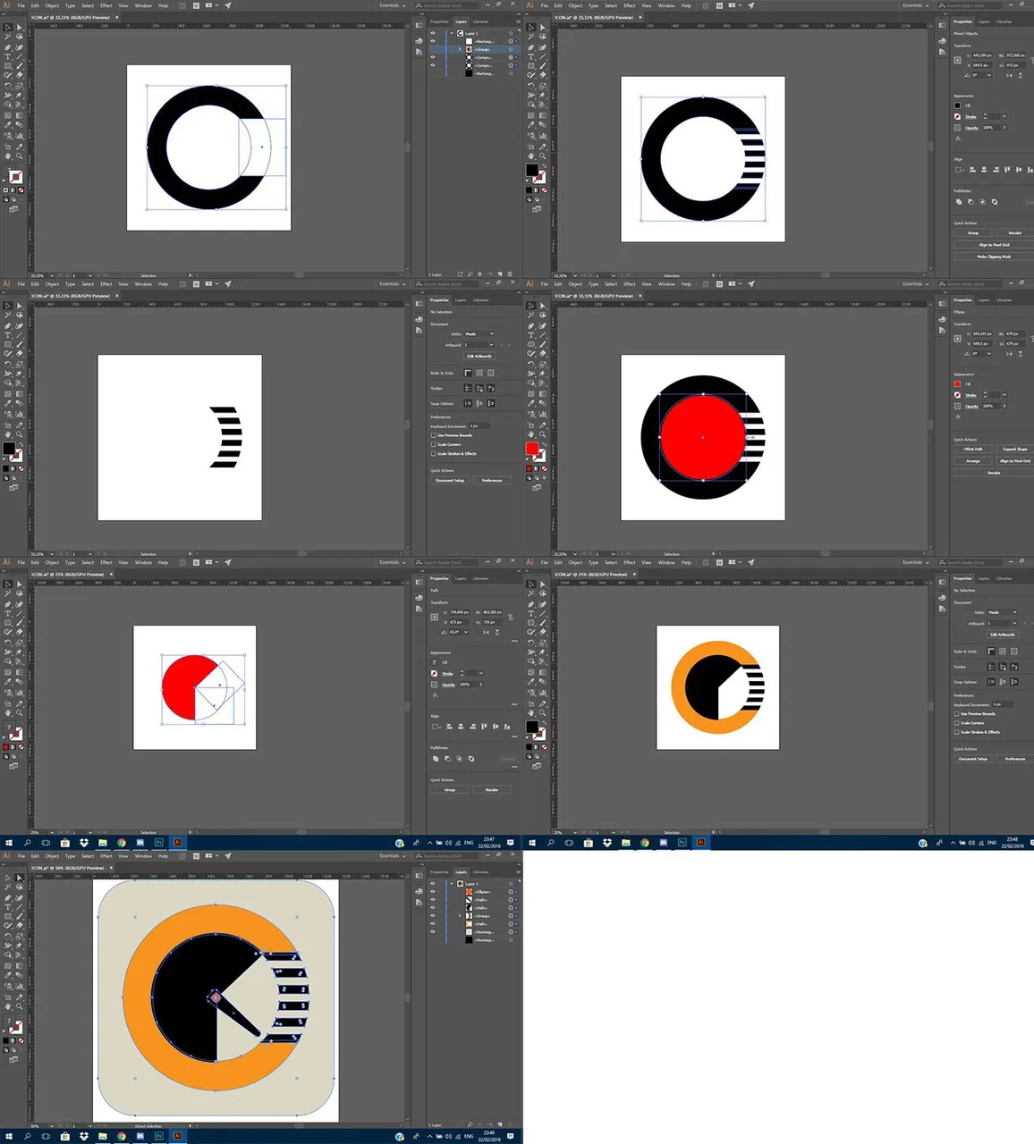
Task: Click Group in black-ring-with-stripes window
Action: pos(973,233)
